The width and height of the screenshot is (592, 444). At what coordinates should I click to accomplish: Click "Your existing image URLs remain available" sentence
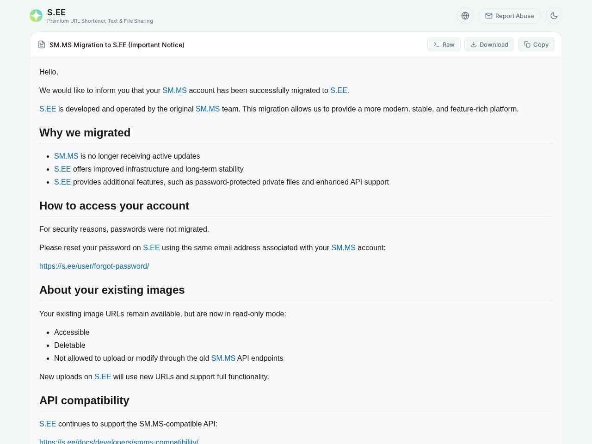163,314
